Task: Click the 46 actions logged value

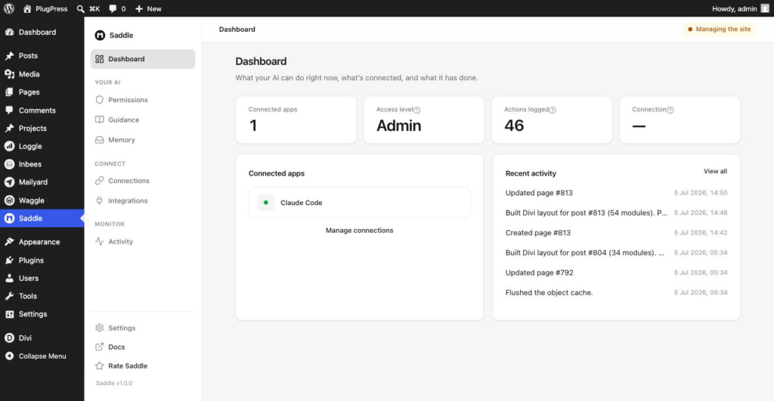Action: (x=514, y=126)
